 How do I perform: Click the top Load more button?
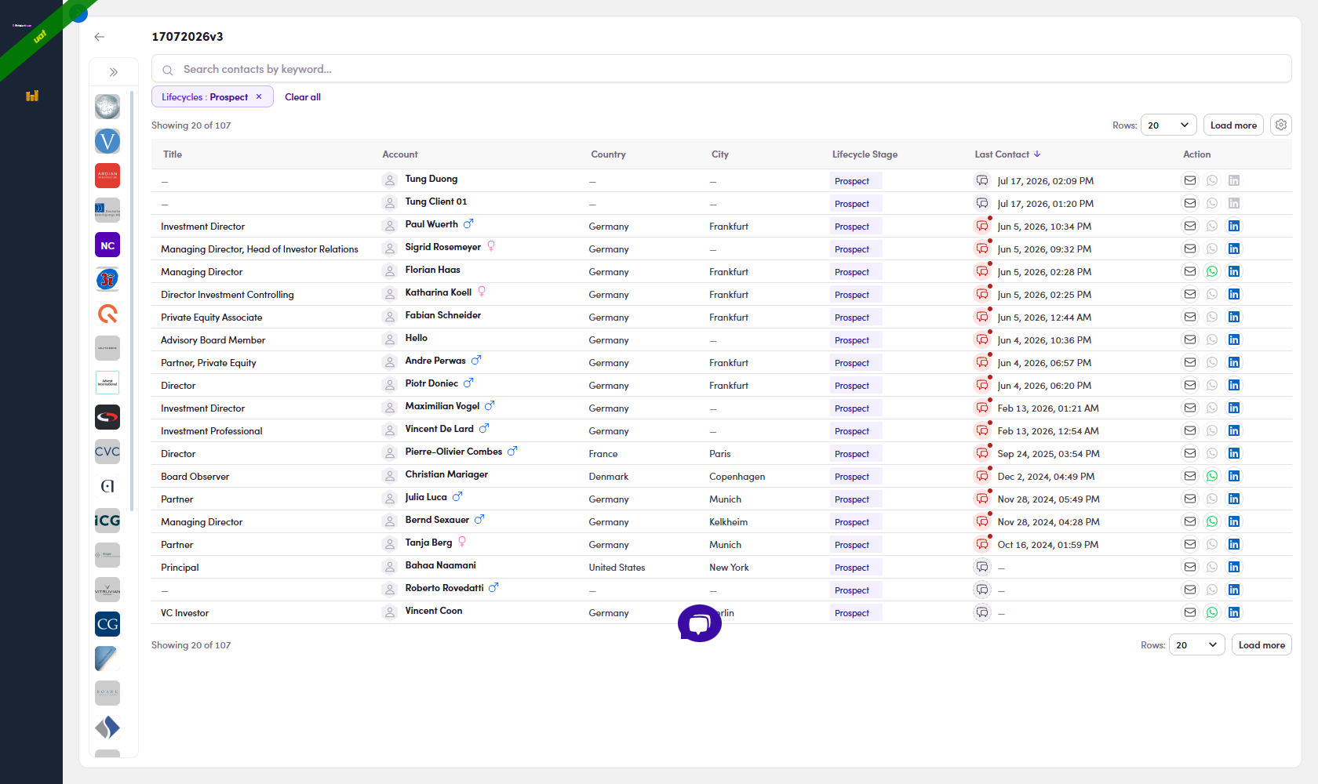(x=1233, y=125)
